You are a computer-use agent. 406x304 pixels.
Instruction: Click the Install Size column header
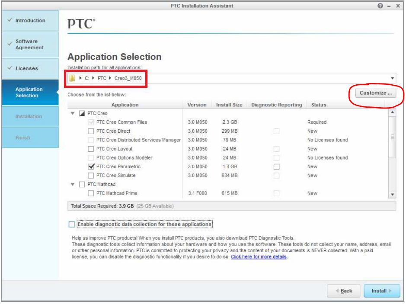[229, 105]
